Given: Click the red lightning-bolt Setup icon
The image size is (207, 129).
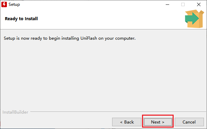Looking at the screenshot, I should 4,4.
